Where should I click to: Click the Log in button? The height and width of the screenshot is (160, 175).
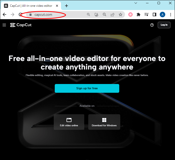click(x=164, y=25)
